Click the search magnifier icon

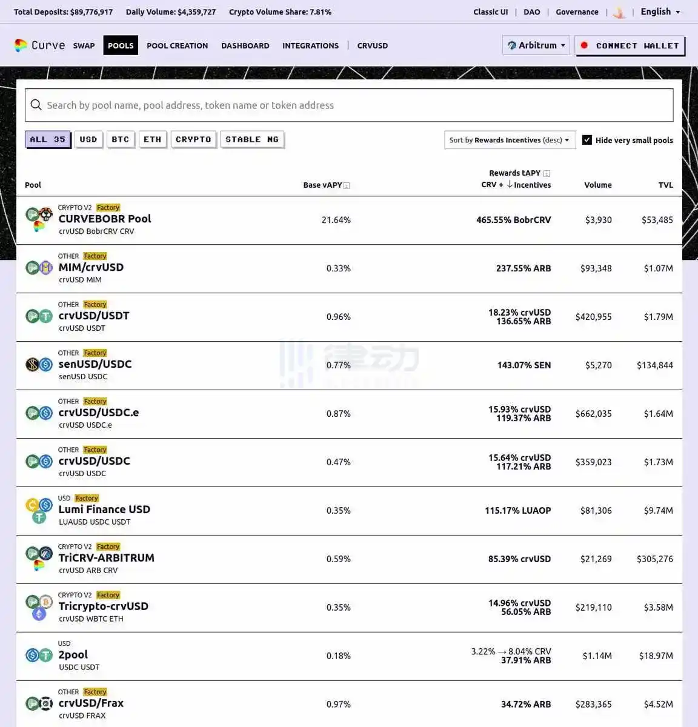click(x=36, y=105)
